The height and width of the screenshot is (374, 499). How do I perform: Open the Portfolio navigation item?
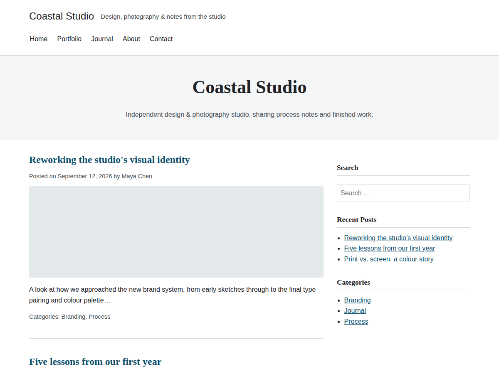coord(69,39)
